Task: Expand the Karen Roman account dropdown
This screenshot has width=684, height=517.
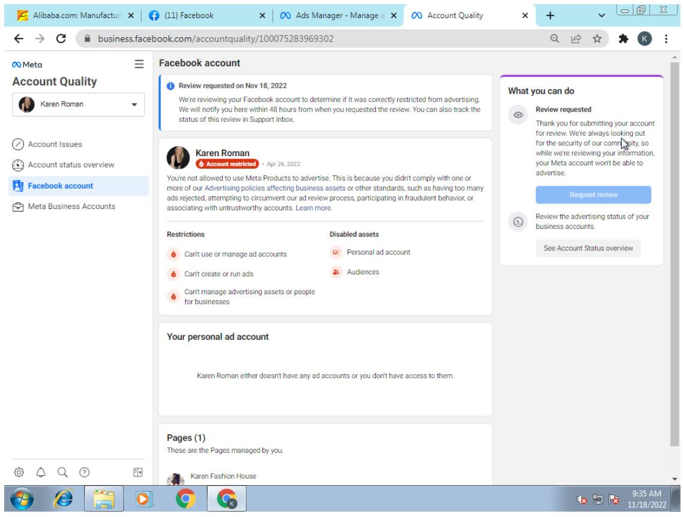Action: click(x=79, y=104)
